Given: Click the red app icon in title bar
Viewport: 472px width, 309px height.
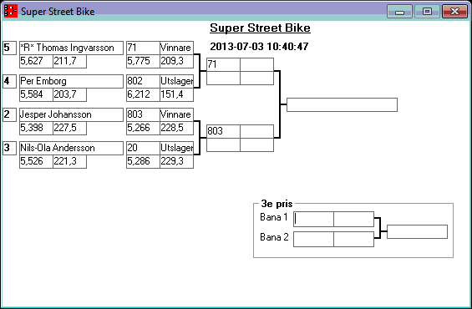Looking at the screenshot, I should (x=11, y=11).
